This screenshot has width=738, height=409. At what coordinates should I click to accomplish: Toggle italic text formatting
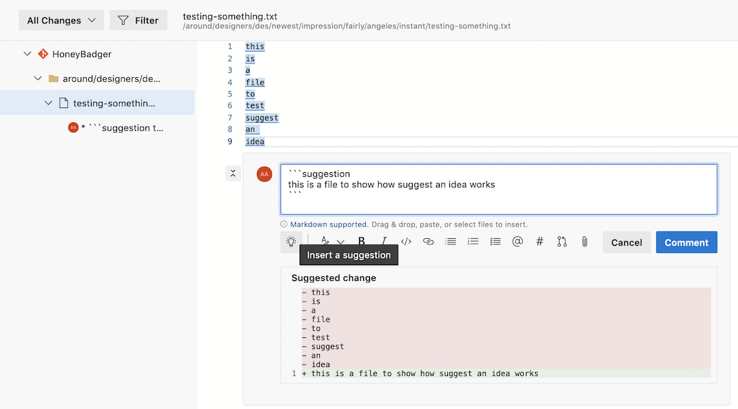click(384, 242)
